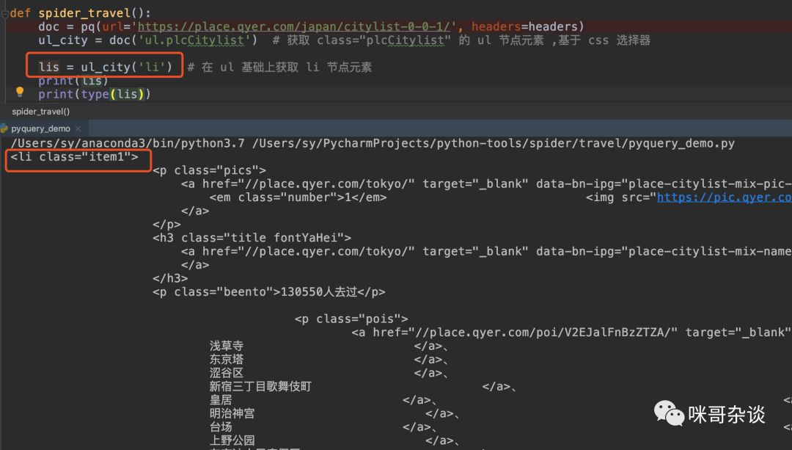
Task: Click the '涩谷区' output text
Action: tap(227, 373)
